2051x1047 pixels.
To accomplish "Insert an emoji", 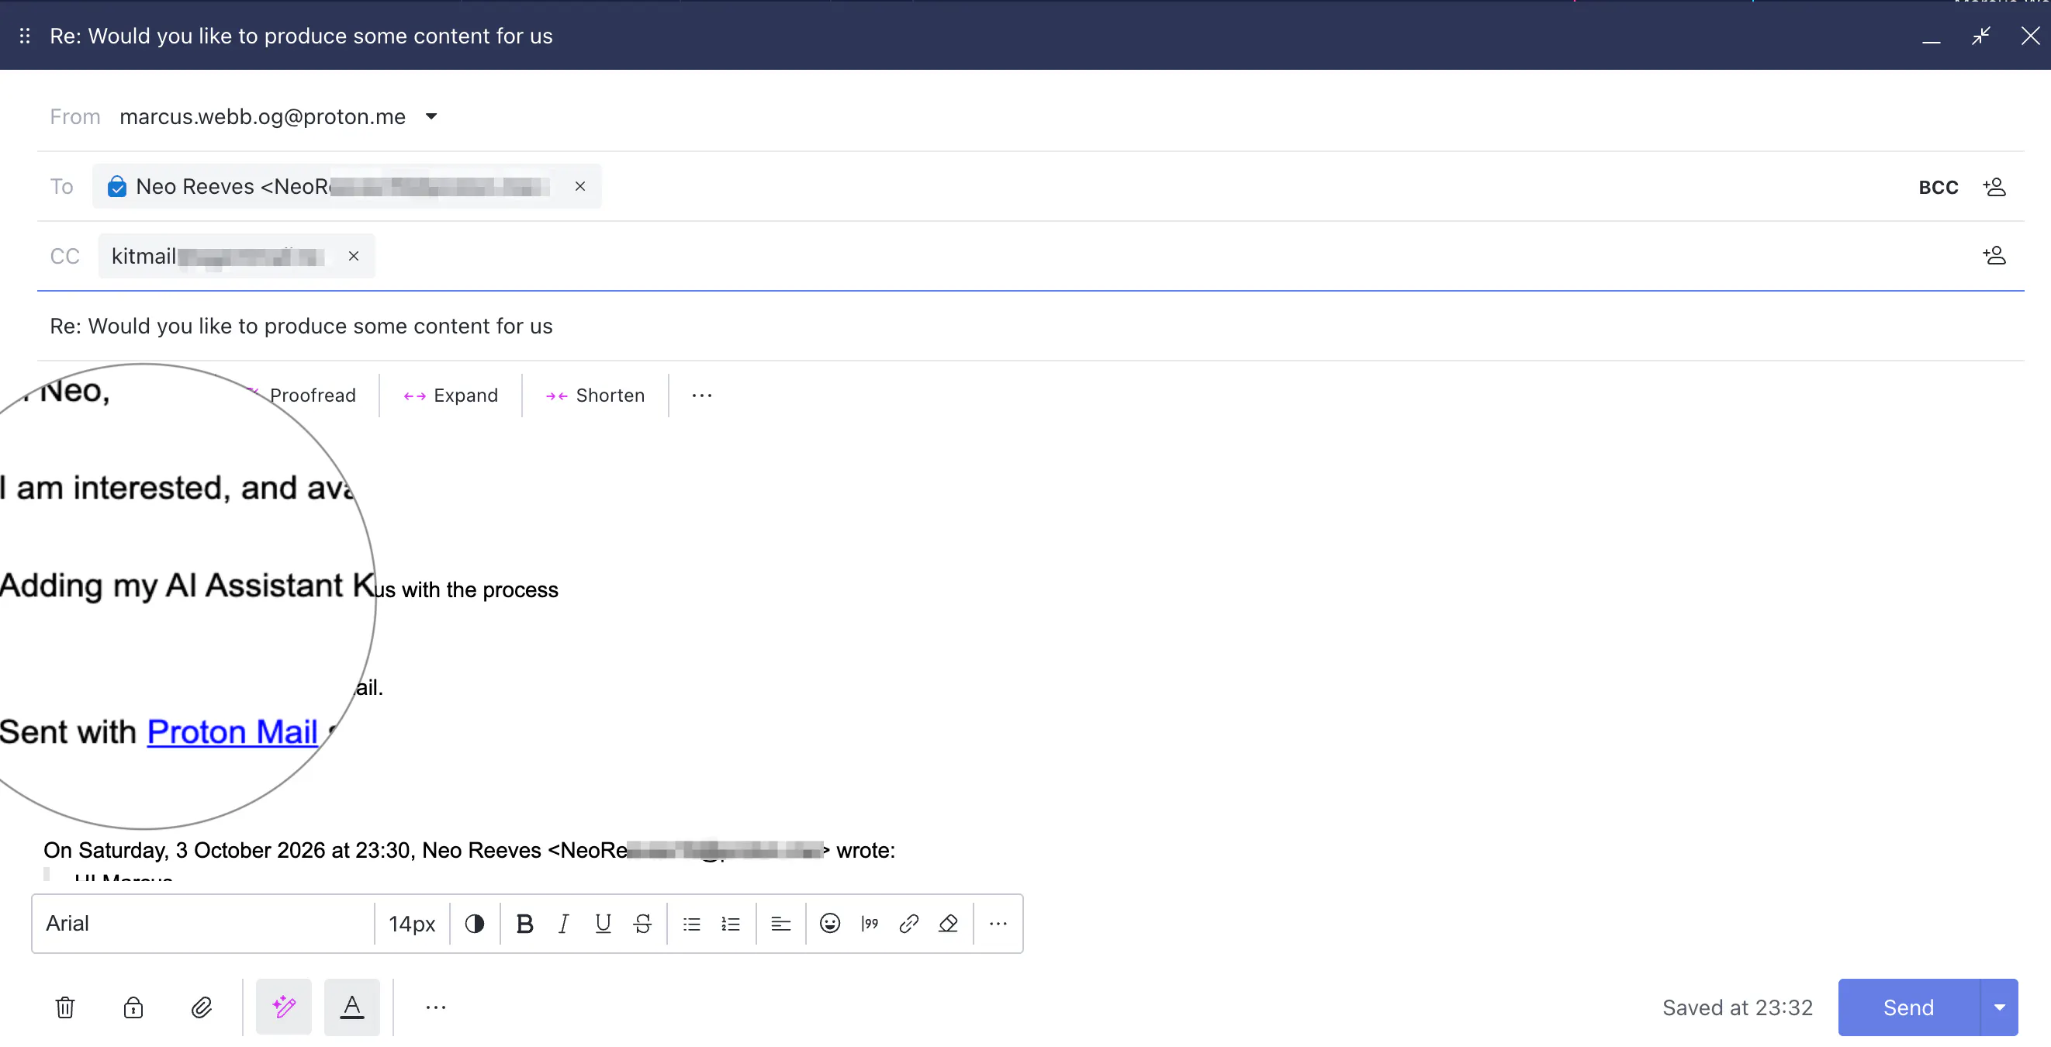I will 830,924.
